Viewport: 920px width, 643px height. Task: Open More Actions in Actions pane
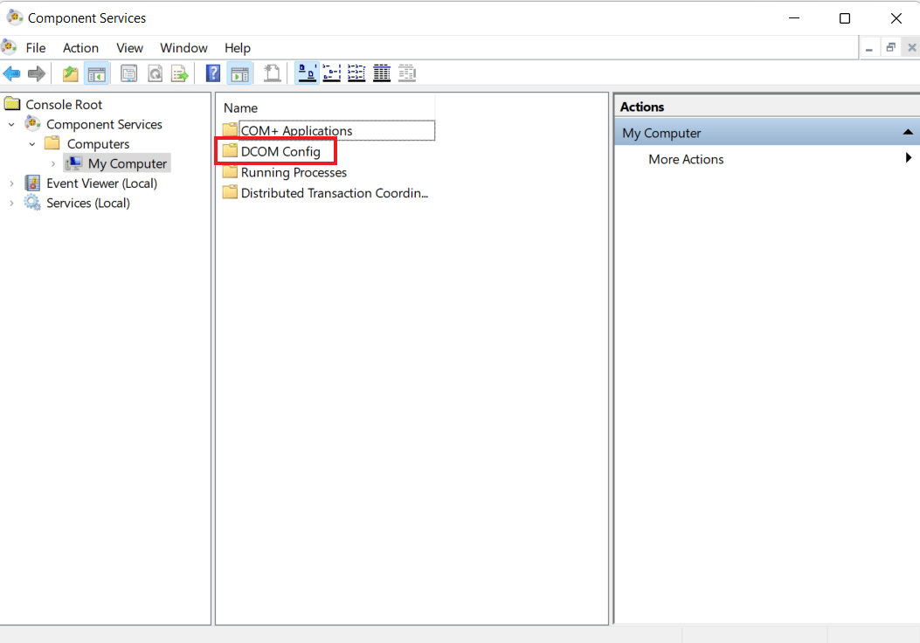click(x=686, y=159)
